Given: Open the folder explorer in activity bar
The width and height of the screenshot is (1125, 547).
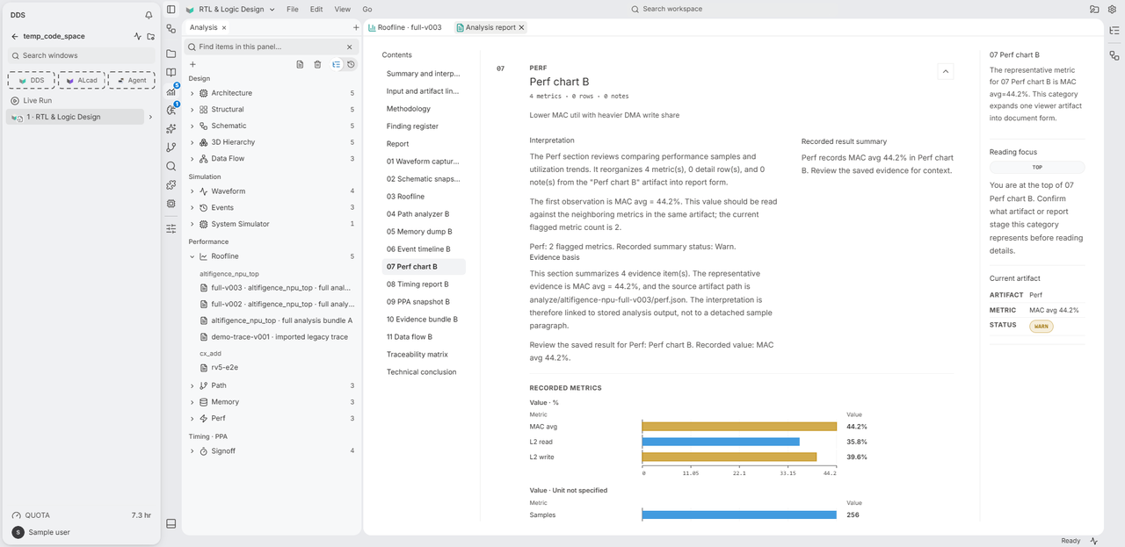Looking at the screenshot, I should point(171,54).
